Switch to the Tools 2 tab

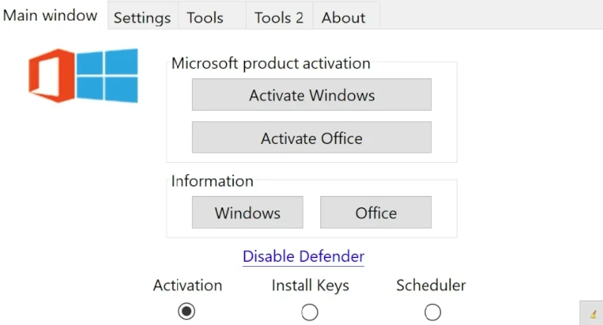click(x=279, y=17)
